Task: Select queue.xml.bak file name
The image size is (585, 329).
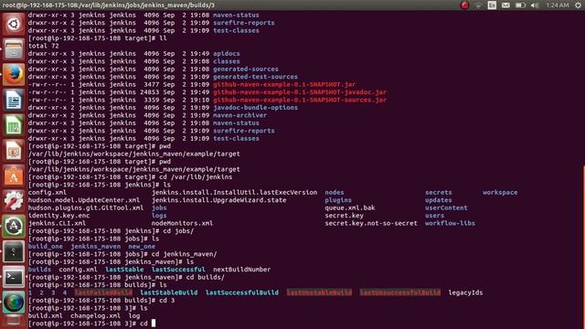Action: pyautogui.click(x=350, y=207)
